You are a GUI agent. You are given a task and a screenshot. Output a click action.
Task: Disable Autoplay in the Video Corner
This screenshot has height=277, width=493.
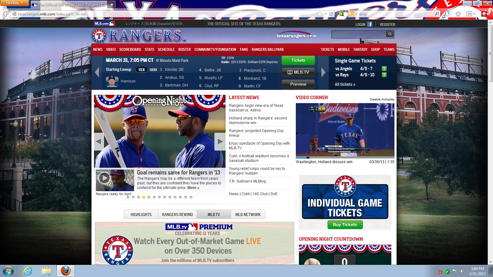382,99
